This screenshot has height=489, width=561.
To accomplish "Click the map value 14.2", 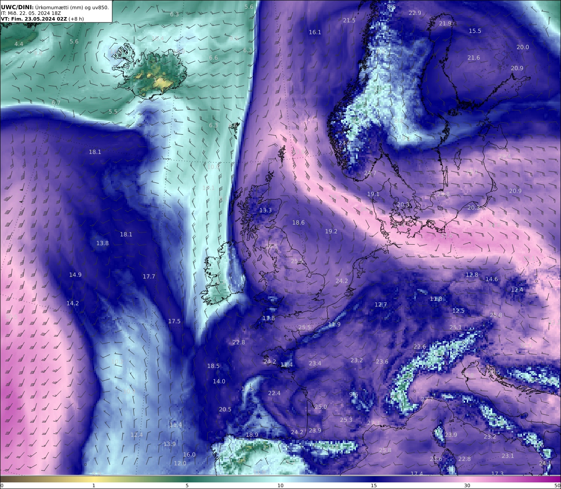I will tap(73, 303).
